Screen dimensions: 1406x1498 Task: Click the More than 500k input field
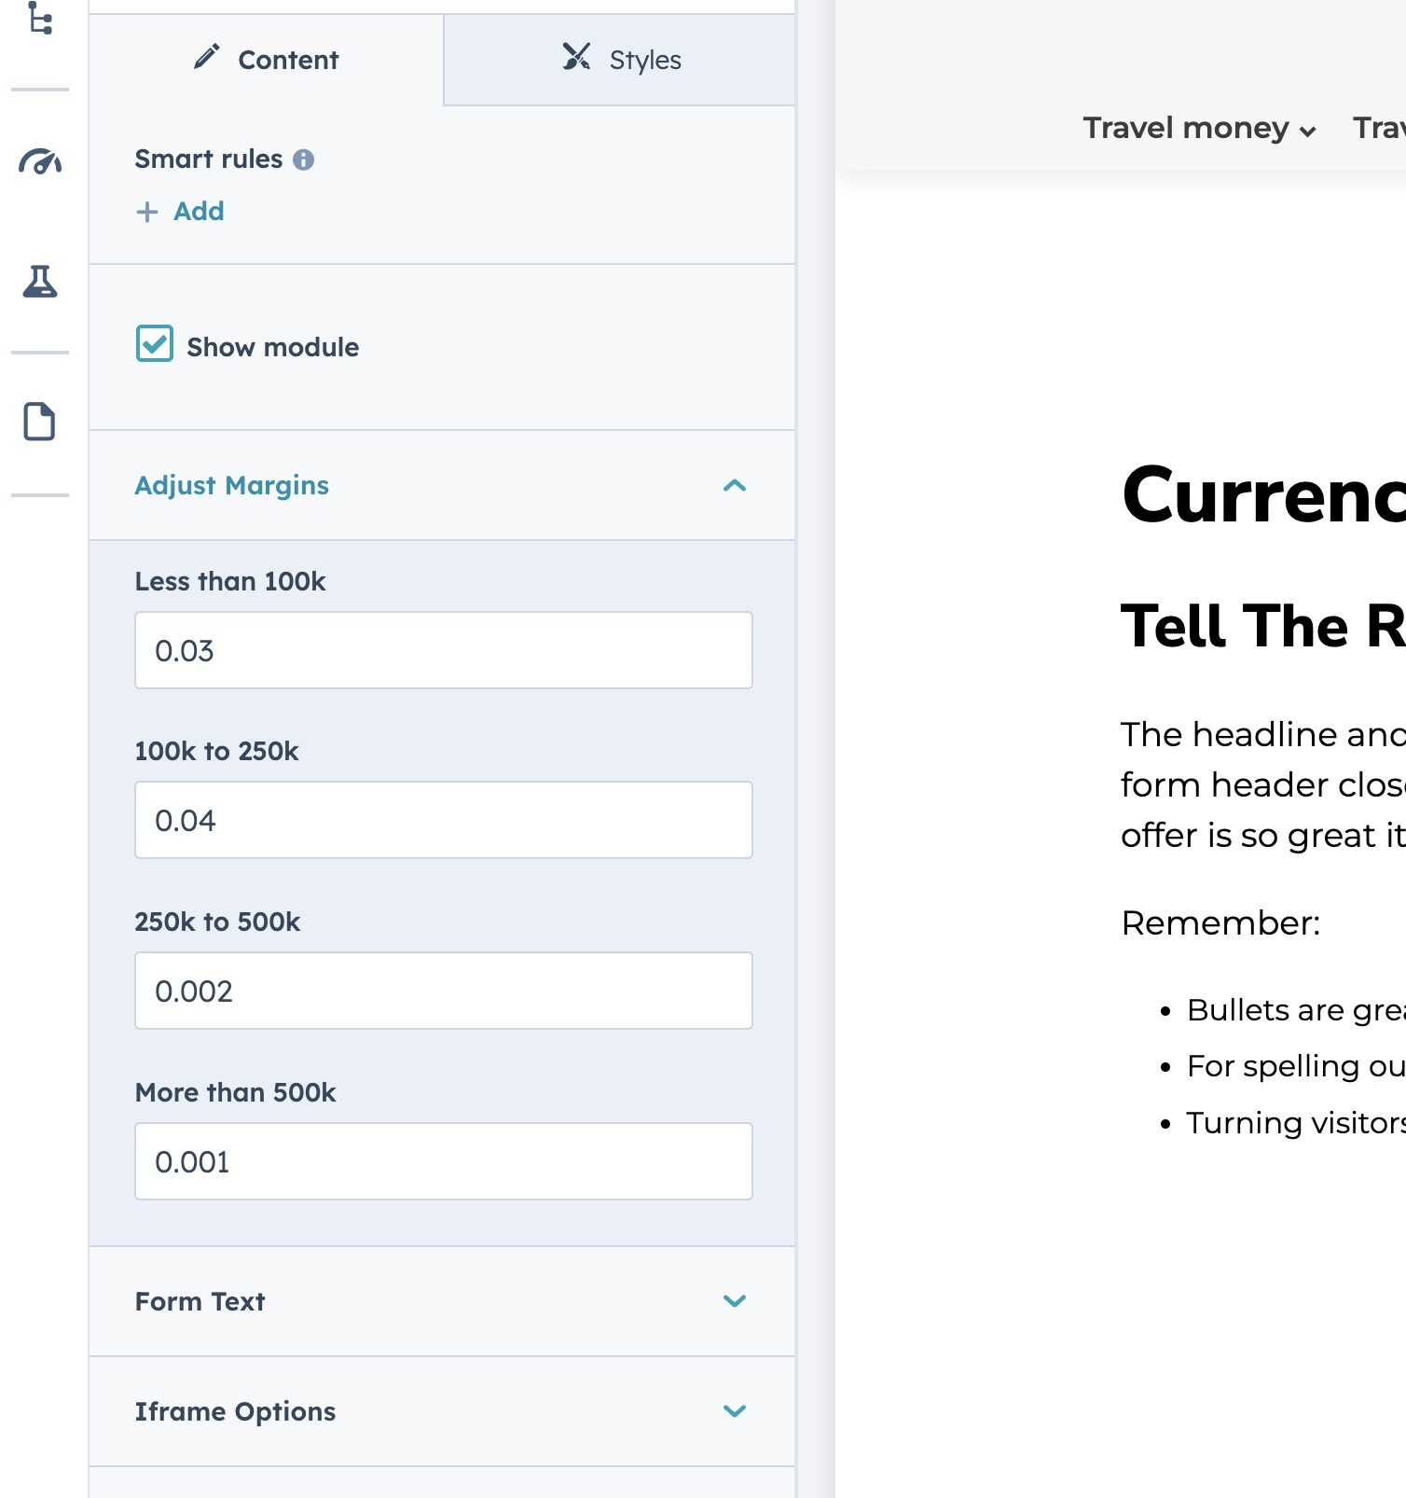click(444, 1161)
